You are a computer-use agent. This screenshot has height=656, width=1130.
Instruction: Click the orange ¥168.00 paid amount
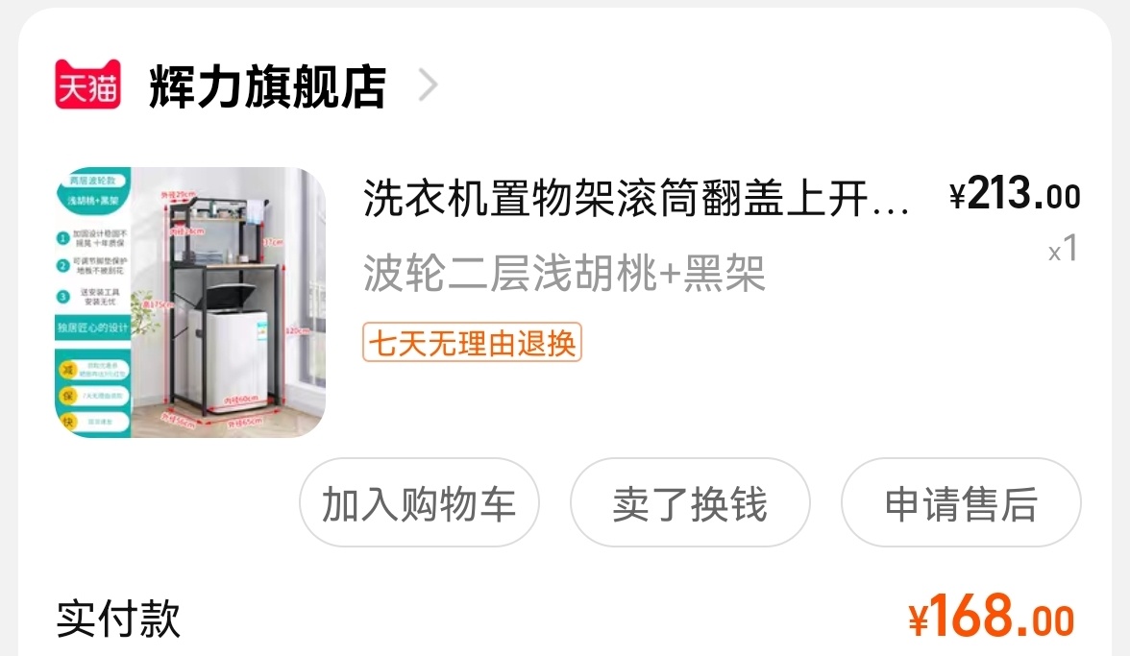tap(992, 617)
